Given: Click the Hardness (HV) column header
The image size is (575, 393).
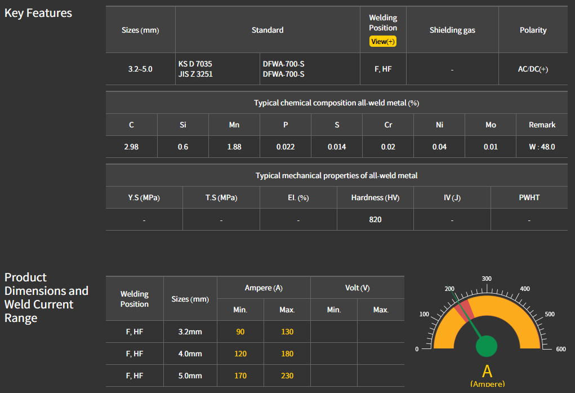Looking at the screenshot, I should click(375, 198).
